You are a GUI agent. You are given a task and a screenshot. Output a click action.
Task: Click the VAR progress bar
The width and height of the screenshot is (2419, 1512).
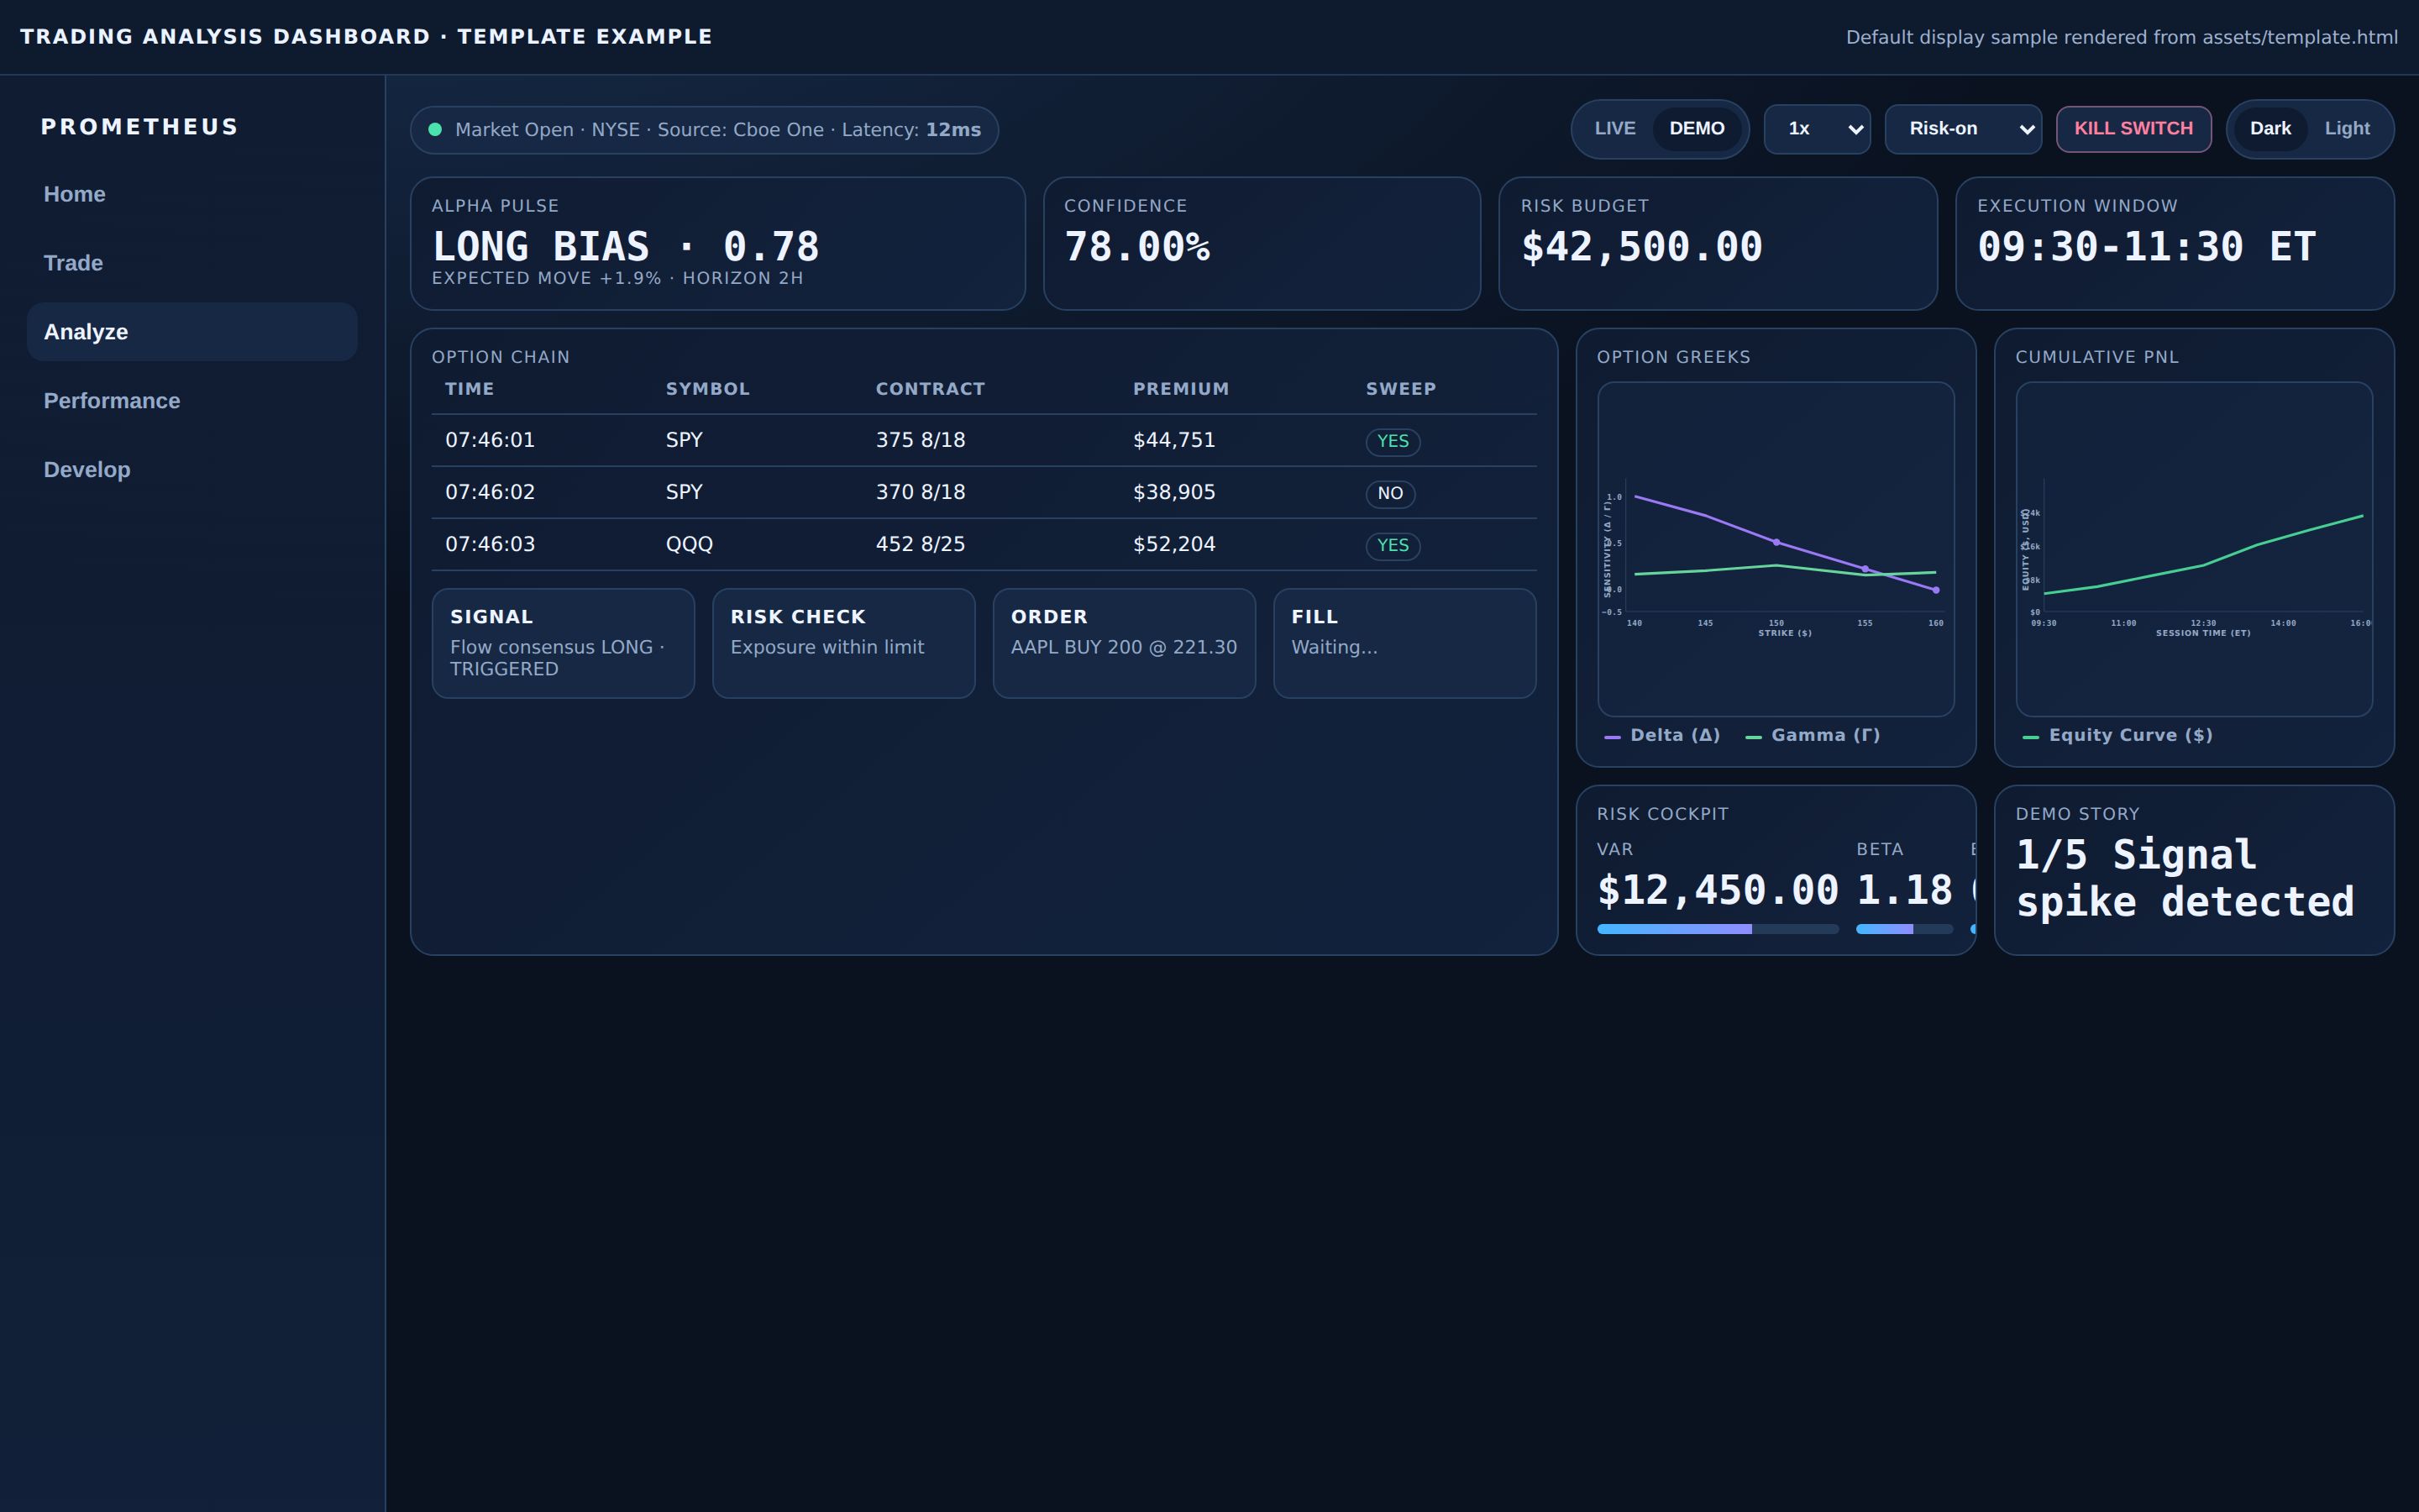click(1718, 929)
